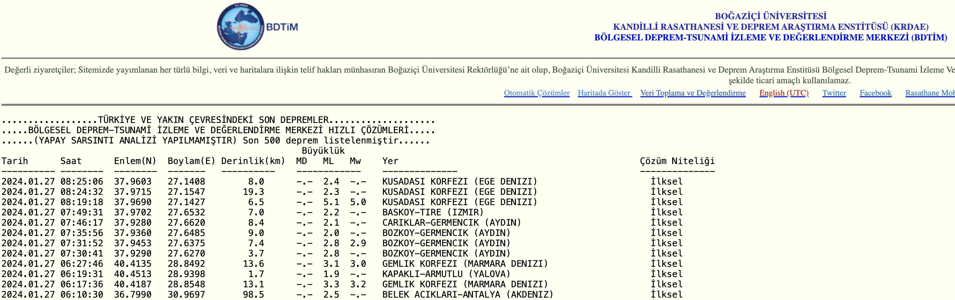The image size is (955, 300).
Task: Click the BDTiM globe logo
Action: click(x=241, y=27)
